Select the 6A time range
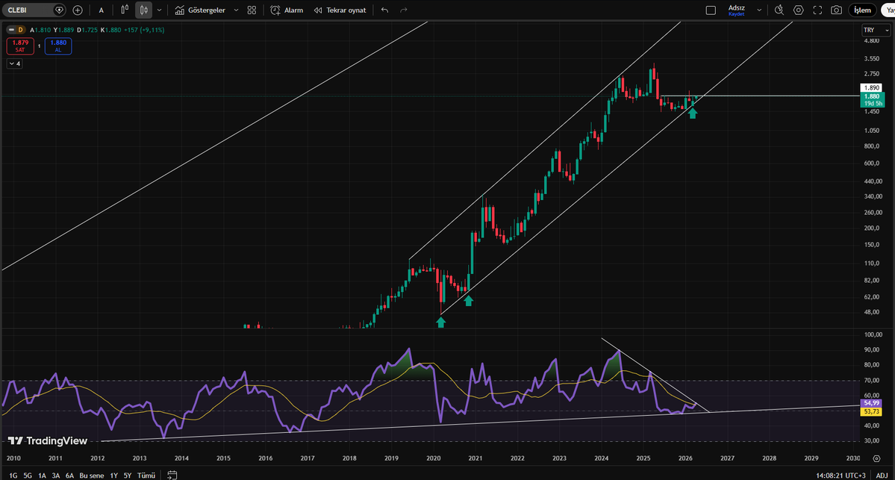This screenshot has height=480, width=895. coord(69,475)
